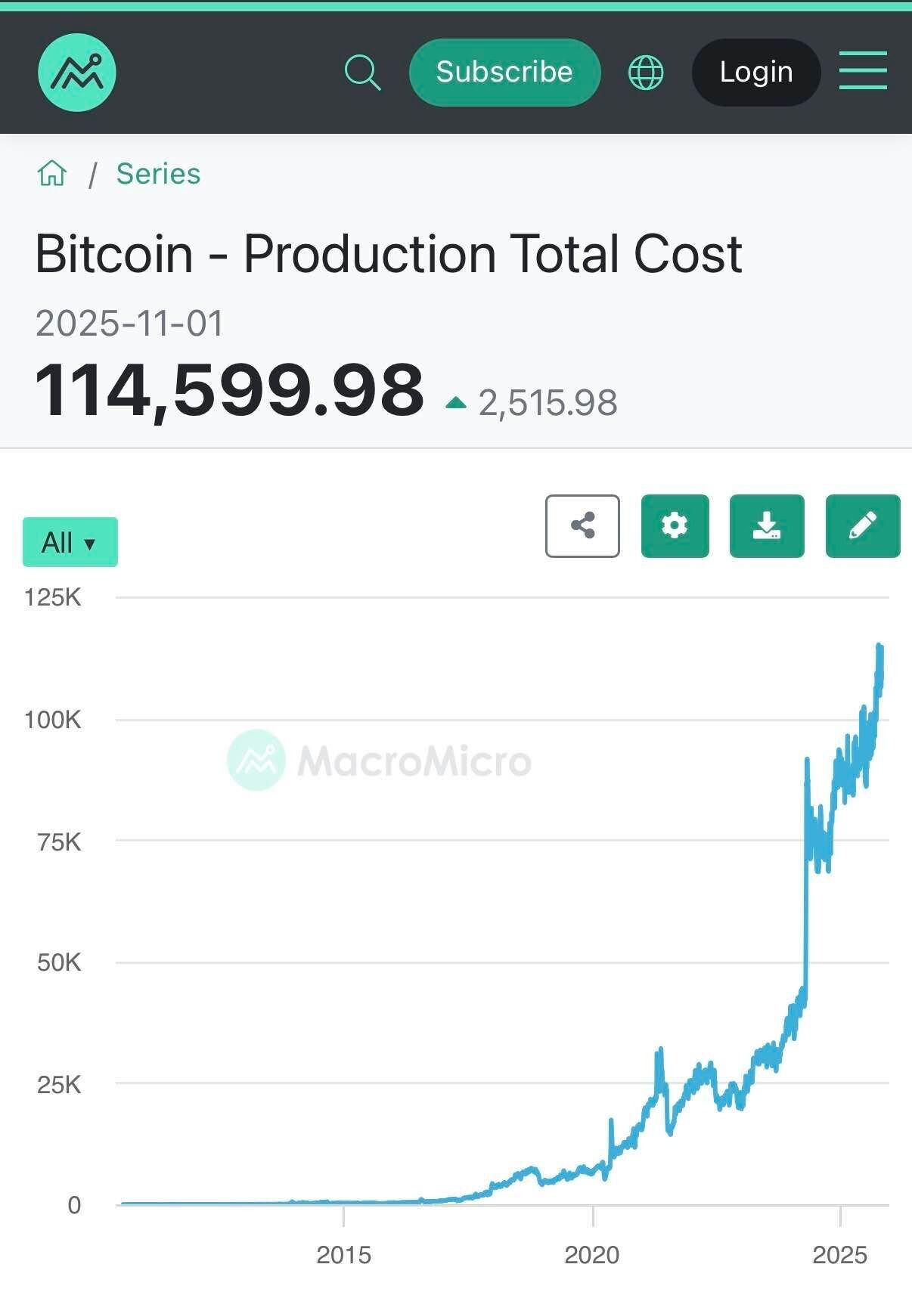
Task: Click the Bitcoin - Production Total Cost title
Action: pos(389,253)
